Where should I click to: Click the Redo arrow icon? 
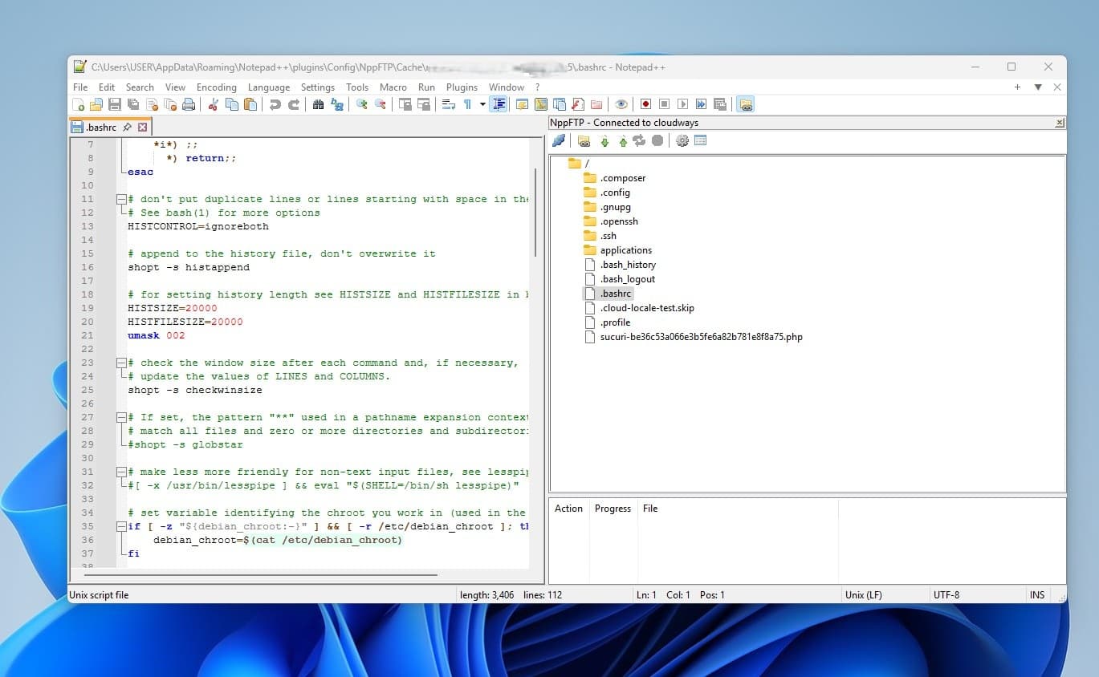coord(293,104)
